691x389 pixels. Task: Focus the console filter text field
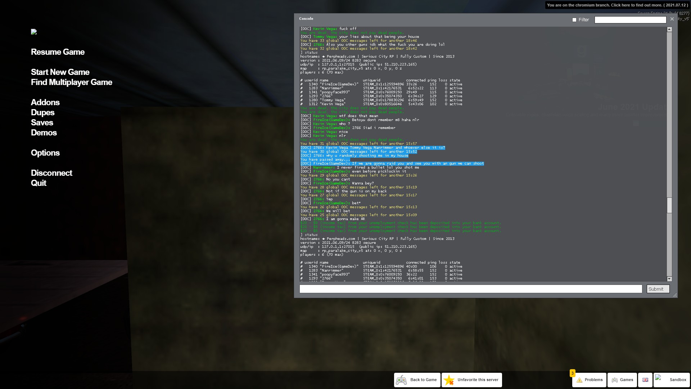tap(630, 20)
